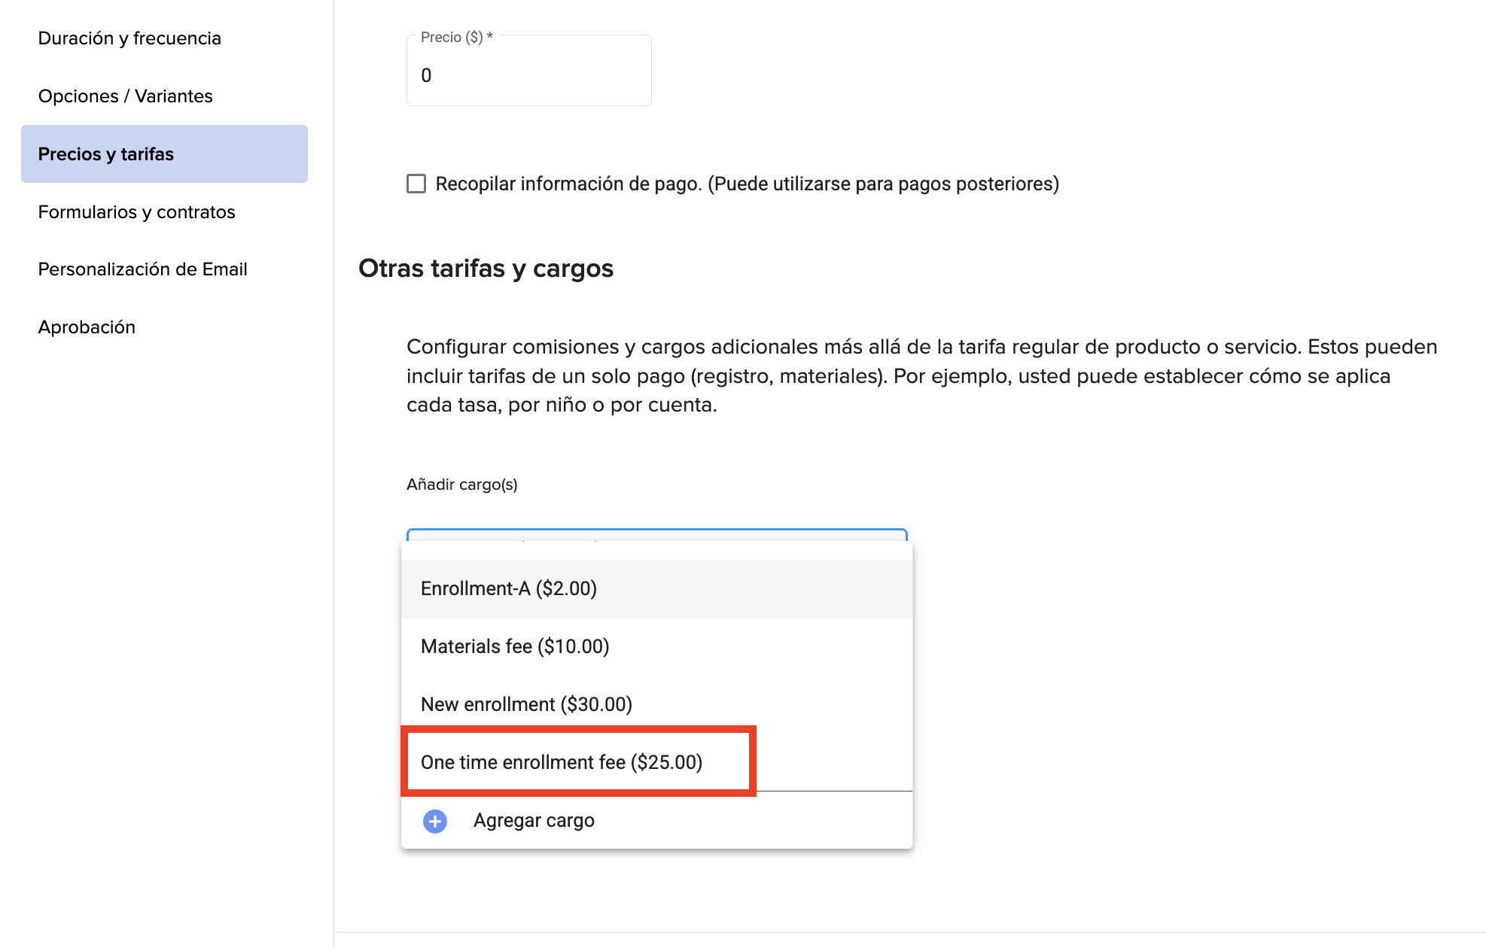
Task: Click the Precio ($) field label
Action: coord(456,37)
